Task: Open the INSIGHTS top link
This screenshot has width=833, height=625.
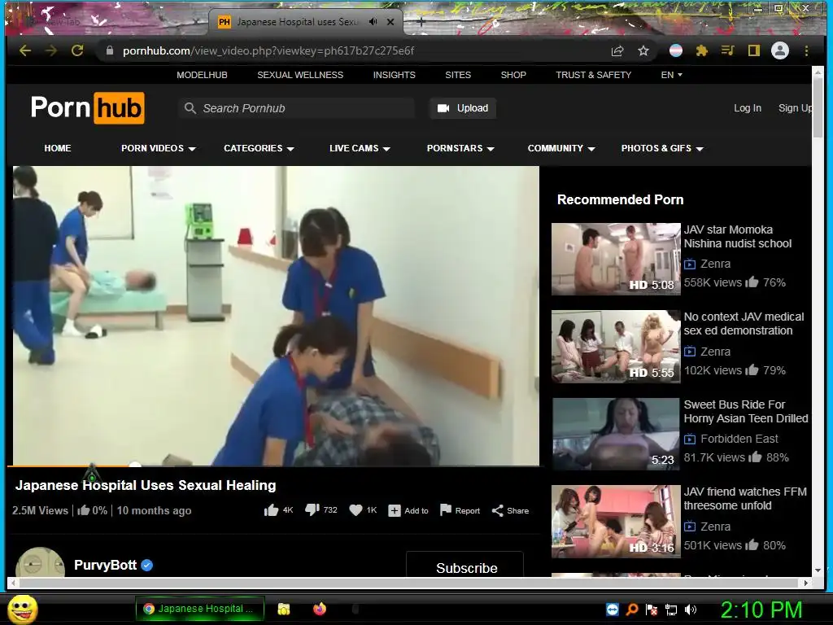Action: point(395,75)
